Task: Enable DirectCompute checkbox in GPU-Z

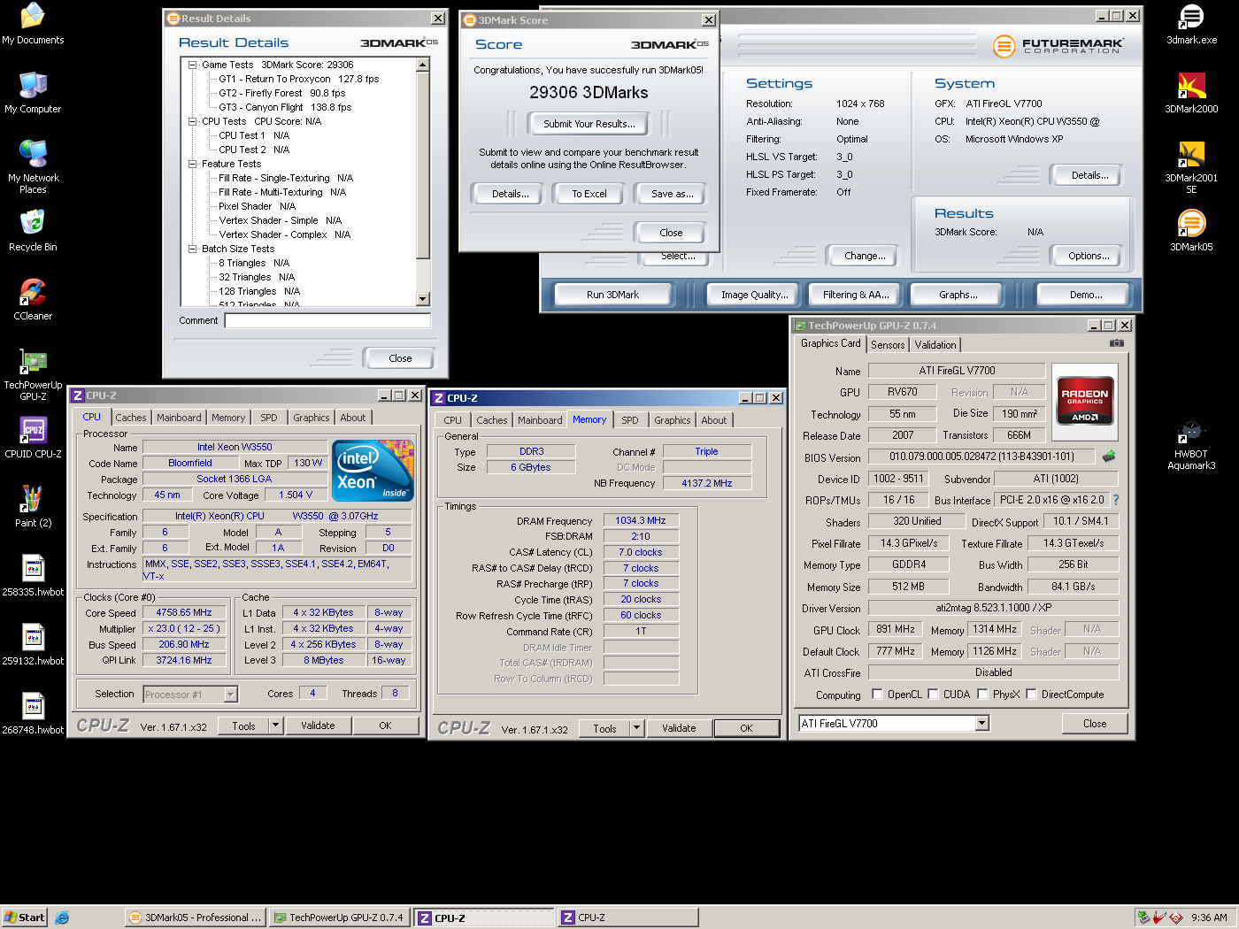Action: (1031, 694)
